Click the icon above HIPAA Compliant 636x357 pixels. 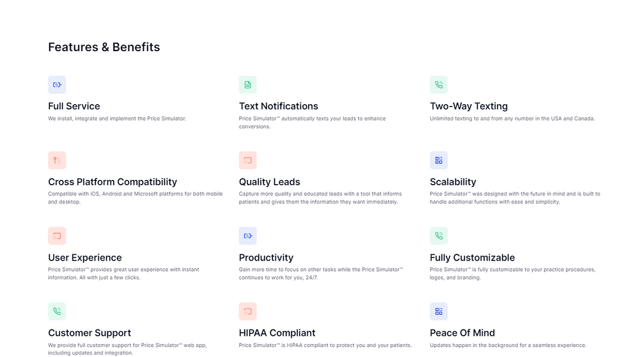click(x=248, y=311)
